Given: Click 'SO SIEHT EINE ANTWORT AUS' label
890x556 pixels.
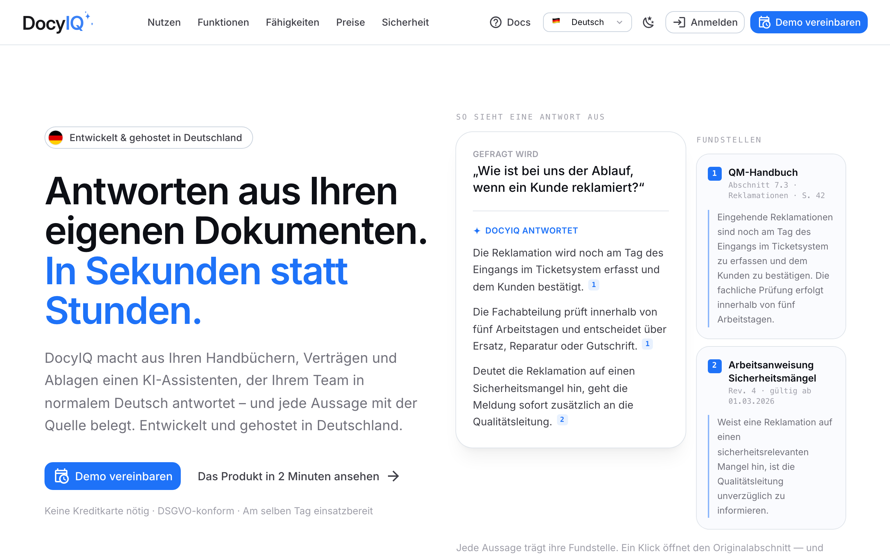Looking at the screenshot, I should click(530, 117).
